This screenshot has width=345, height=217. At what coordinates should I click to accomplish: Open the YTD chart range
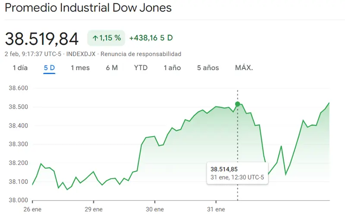pyautogui.click(x=141, y=68)
